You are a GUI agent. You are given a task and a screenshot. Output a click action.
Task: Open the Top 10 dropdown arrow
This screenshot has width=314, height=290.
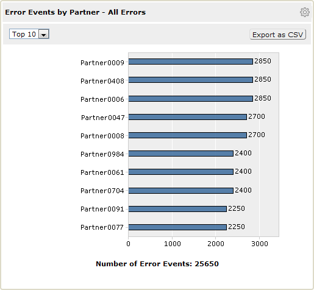click(x=43, y=34)
